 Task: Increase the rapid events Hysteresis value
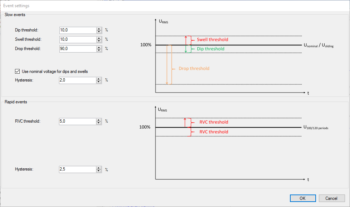99,168
